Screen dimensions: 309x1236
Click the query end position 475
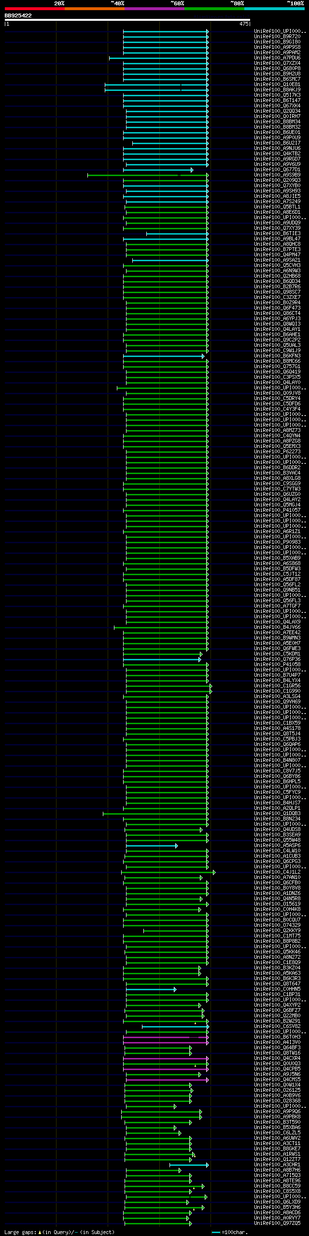pyautogui.click(x=244, y=24)
